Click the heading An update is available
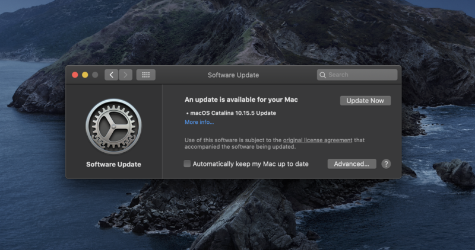Screen dimensions: 475x250 click(241, 100)
